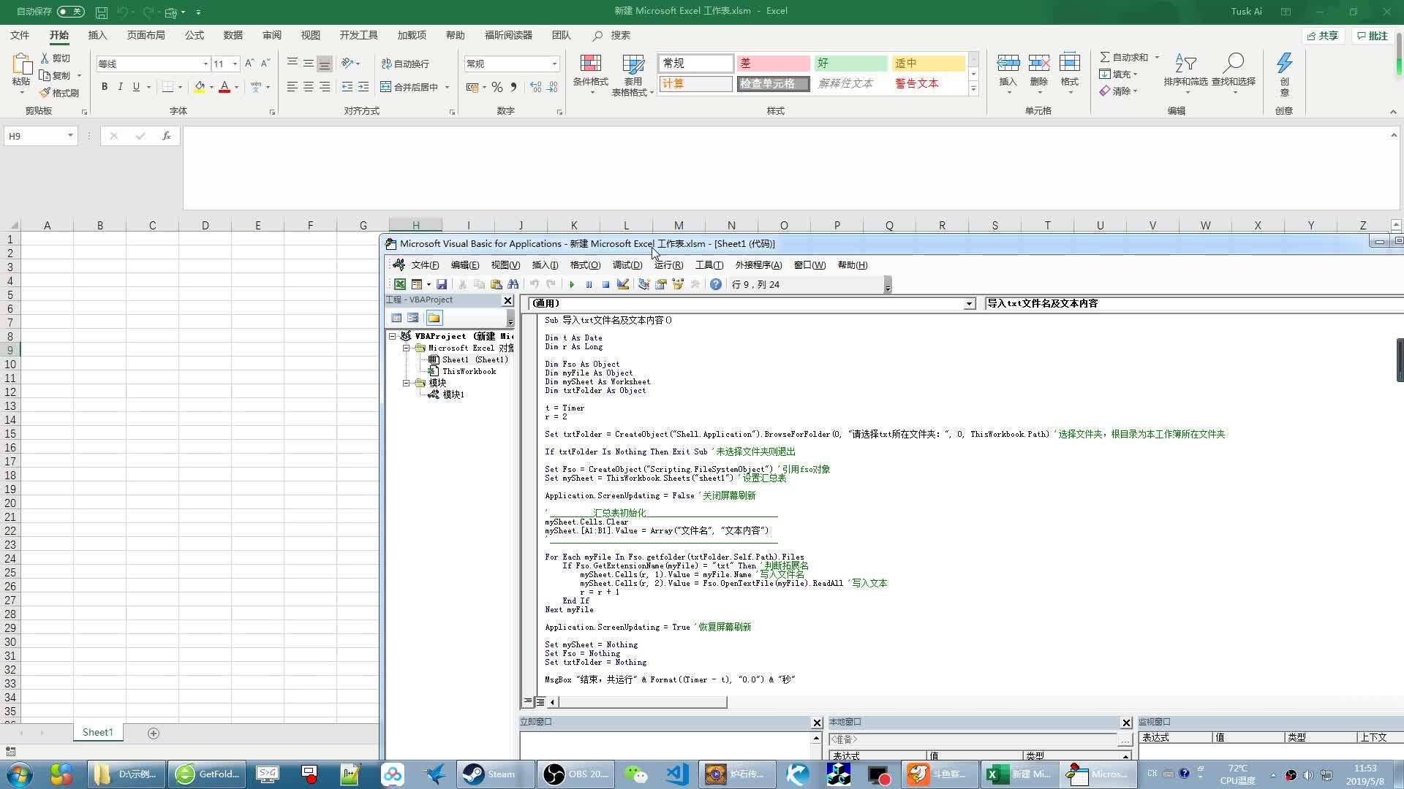Close the VBAProject explorer panel
The height and width of the screenshot is (789, 1404).
508,300
